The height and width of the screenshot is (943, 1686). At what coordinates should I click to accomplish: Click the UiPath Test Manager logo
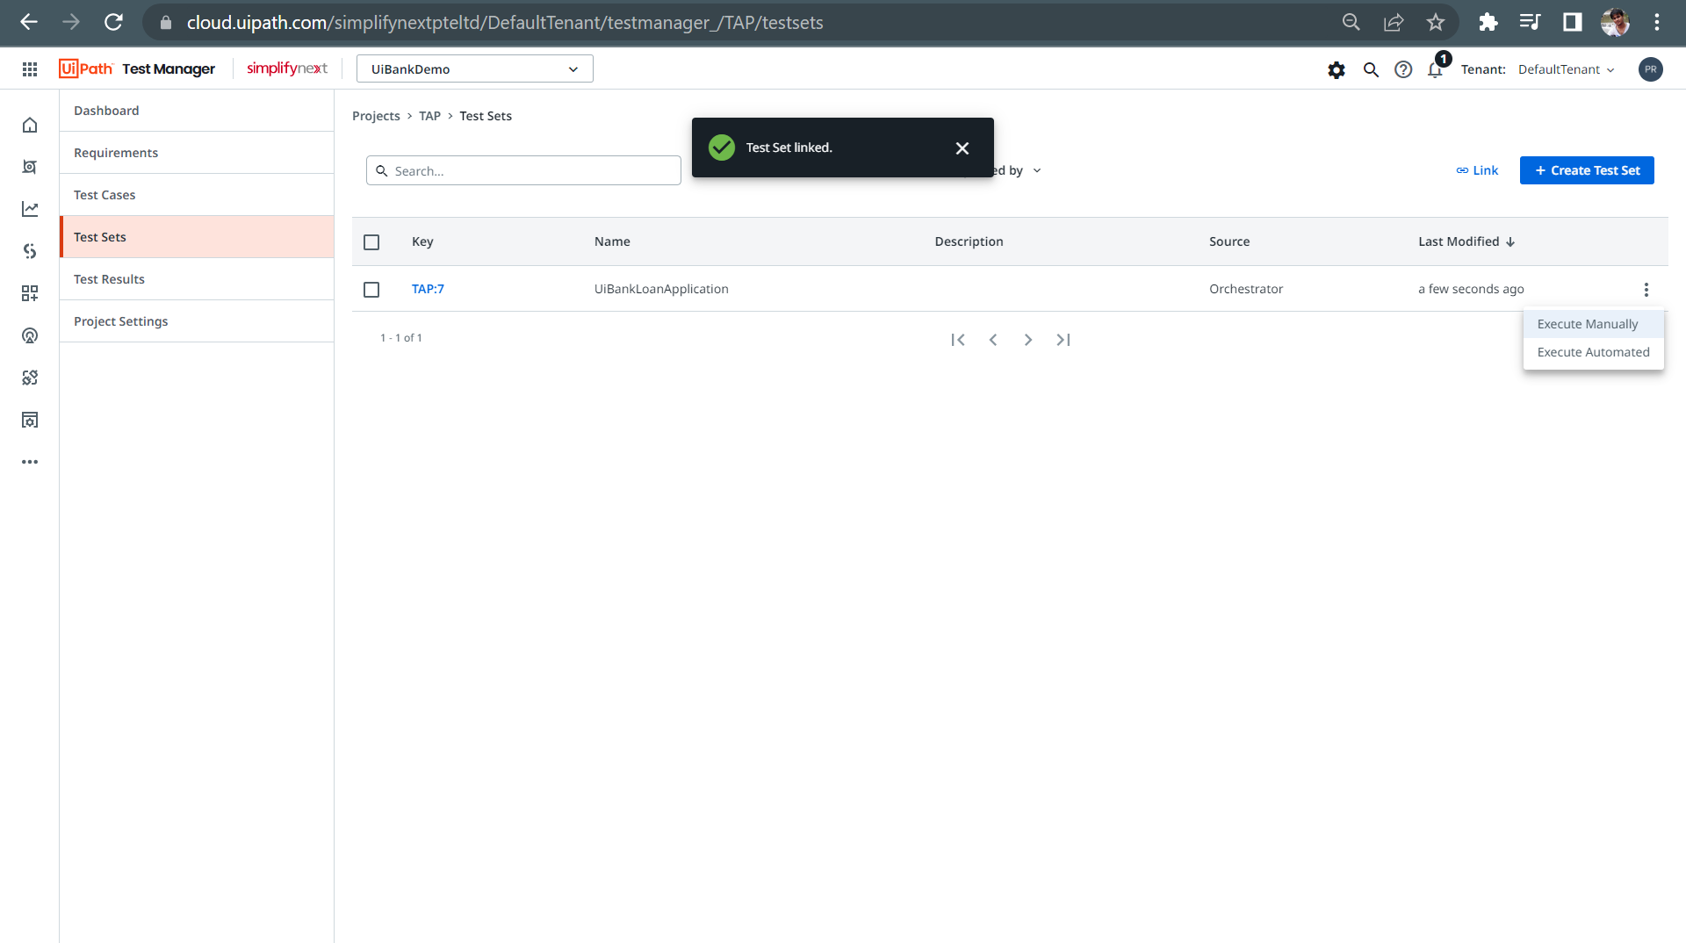[137, 68]
